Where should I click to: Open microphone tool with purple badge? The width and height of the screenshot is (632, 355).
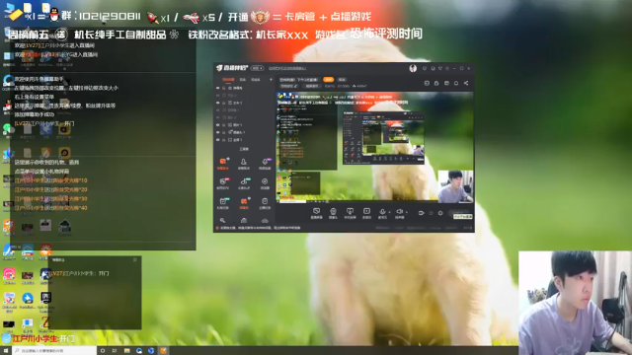[x=265, y=163]
